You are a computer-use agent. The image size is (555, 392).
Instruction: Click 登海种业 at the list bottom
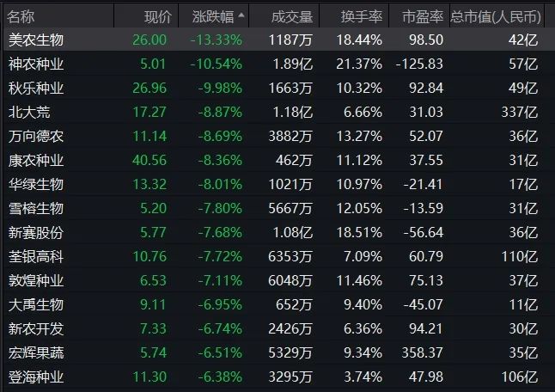click(35, 377)
